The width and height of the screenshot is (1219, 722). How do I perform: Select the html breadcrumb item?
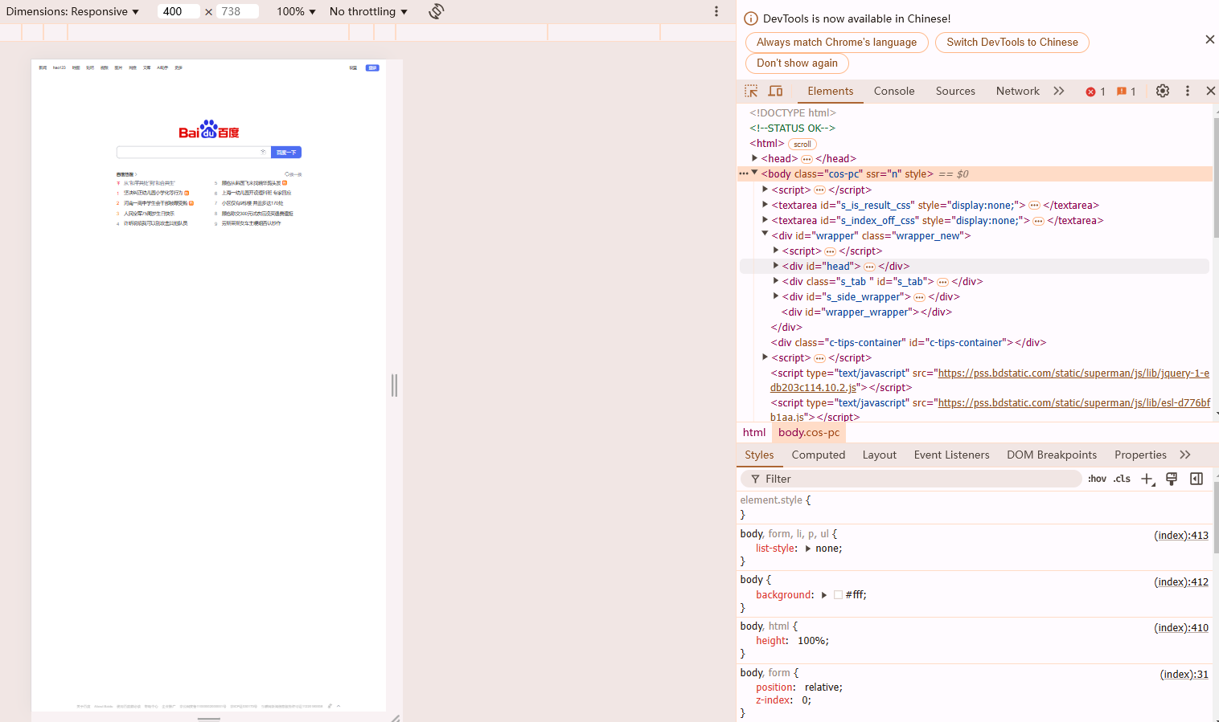pos(754,432)
